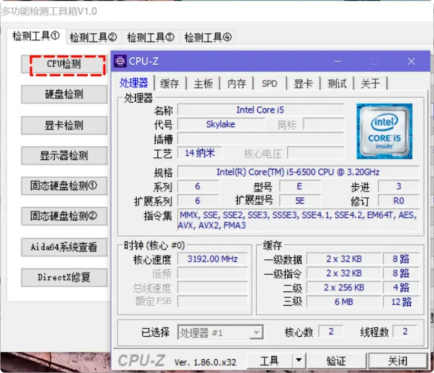This screenshot has width=434, height=373.
Task: Start 显卡检测 from the sidebar
Action: coord(64,125)
